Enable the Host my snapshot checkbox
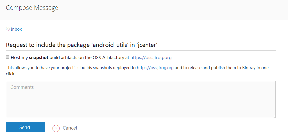Image resolution: width=288 pixels, height=136 pixels. click(8, 57)
